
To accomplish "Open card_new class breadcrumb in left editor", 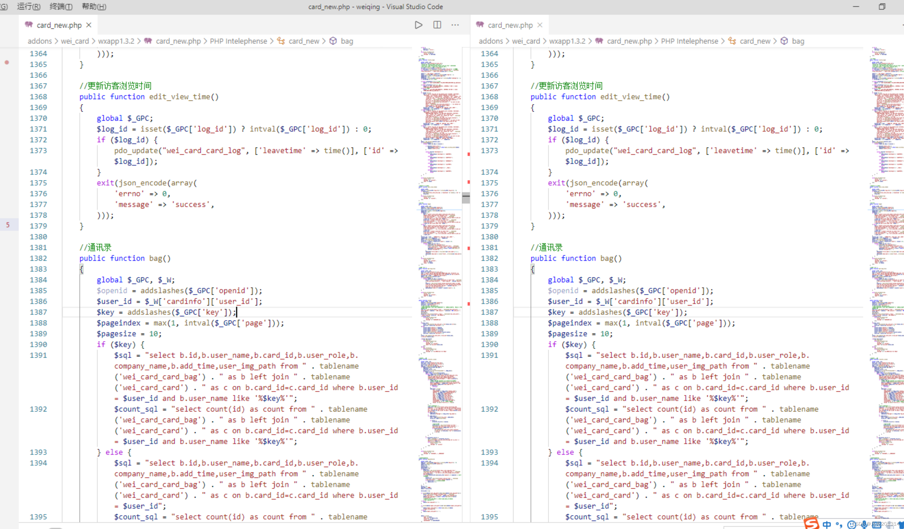I will [304, 41].
